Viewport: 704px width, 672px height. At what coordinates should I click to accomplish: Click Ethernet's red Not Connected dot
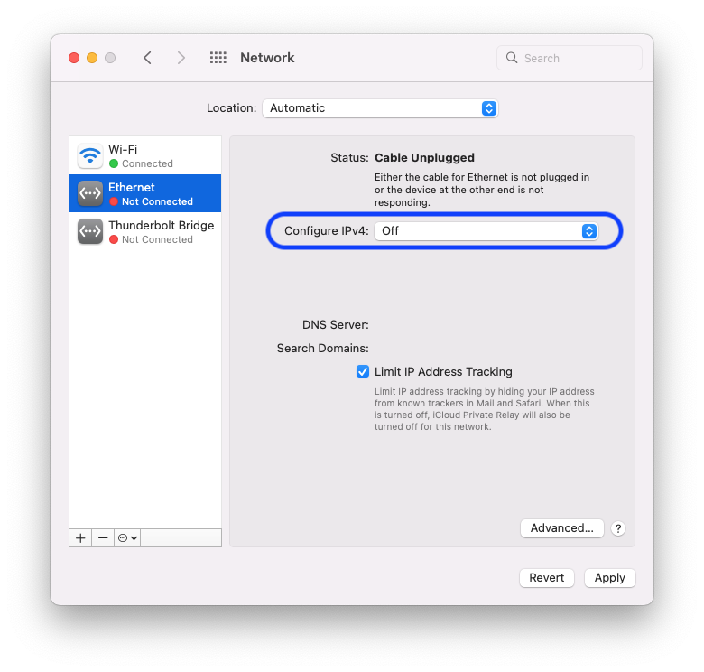pos(114,201)
